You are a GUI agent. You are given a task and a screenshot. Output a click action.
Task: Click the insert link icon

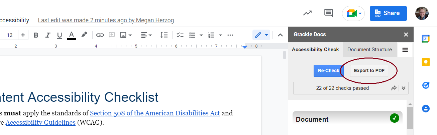100,35
